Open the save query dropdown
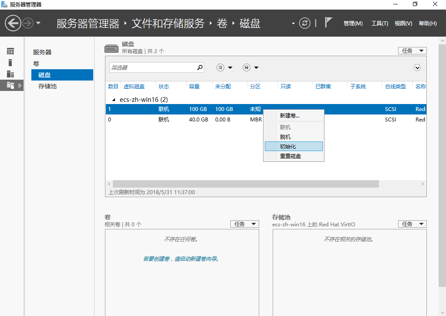Viewport: 446px width, 316px height. coord(251,67)
